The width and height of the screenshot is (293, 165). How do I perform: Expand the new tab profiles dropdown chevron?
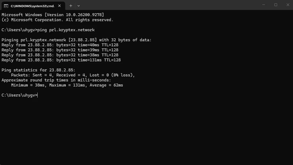[x=79, y=6]
